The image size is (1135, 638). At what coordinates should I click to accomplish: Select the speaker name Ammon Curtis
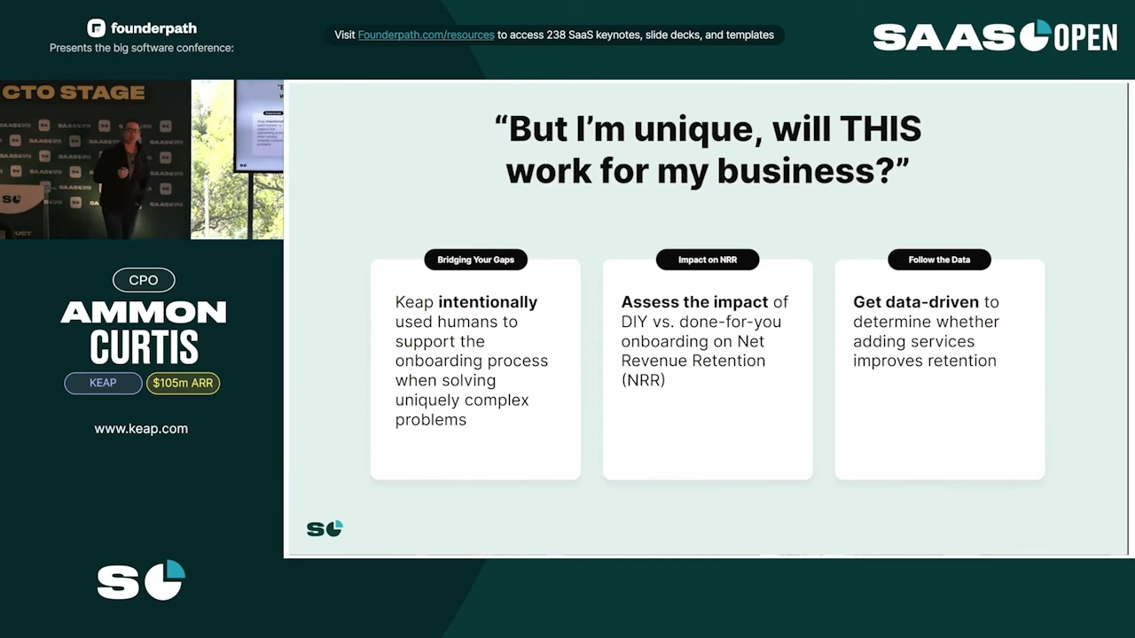coord(144,331)
